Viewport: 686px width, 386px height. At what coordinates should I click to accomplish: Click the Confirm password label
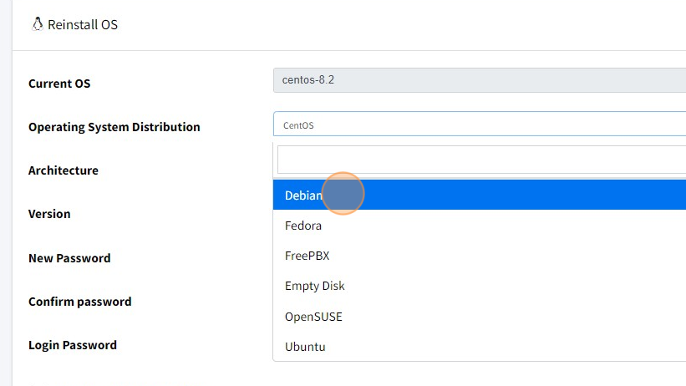point(80,302)
